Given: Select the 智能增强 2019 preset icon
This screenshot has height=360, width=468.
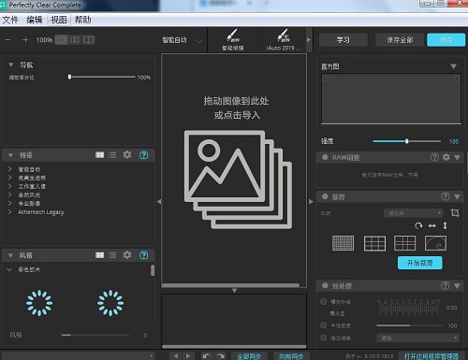Looking at the screenshot, I should coord(233,39).
